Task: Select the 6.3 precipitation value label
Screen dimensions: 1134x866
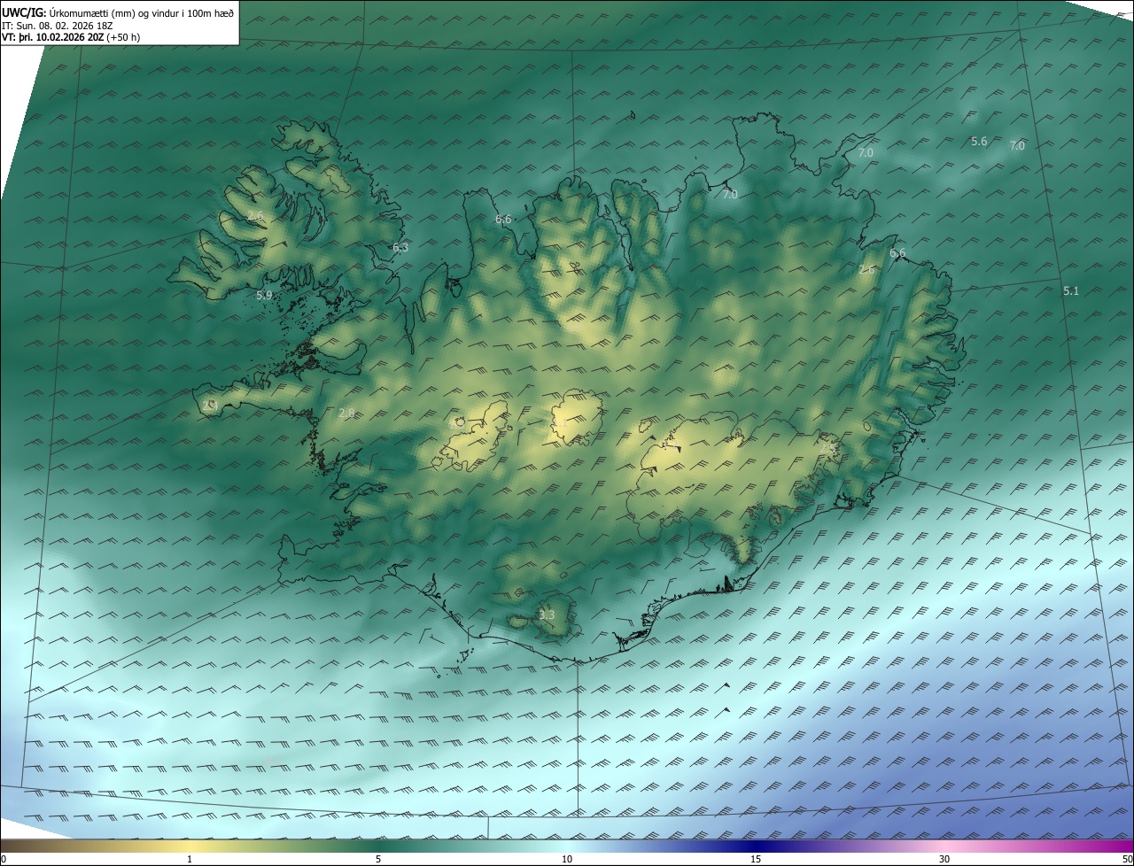Action: point(400,248)
